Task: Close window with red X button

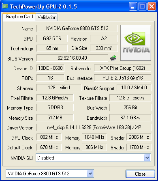Action: (x=152, y=6)
